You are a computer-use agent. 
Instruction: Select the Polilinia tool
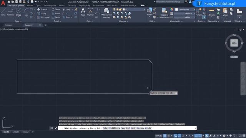pos(10,12)
